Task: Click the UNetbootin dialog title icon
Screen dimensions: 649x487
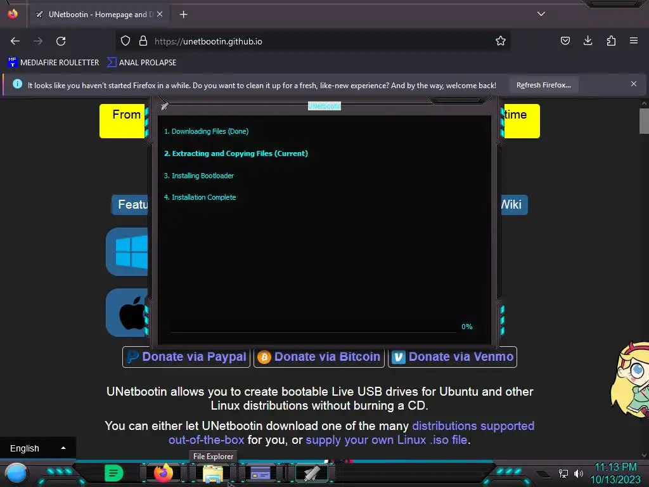Action: [x=165, y=106]
